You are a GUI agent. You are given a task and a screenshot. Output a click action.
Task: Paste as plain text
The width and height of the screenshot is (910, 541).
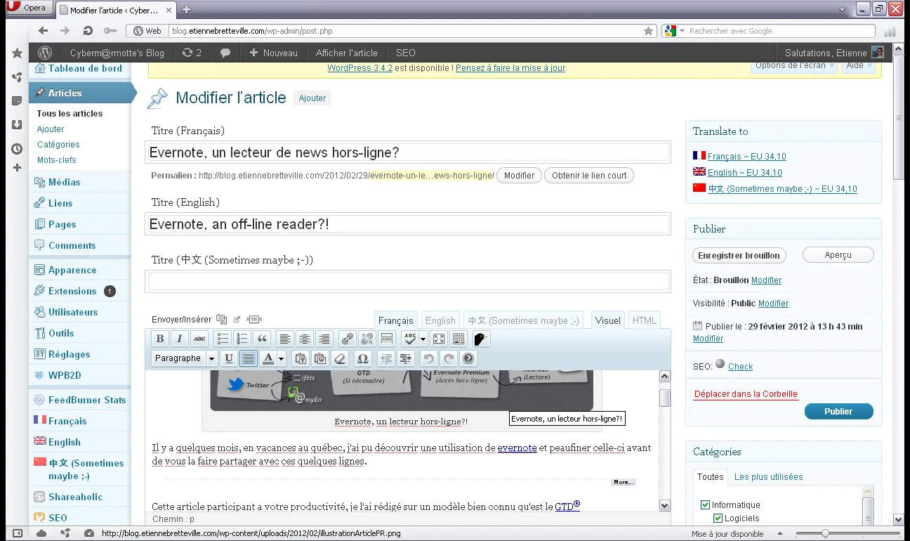(x=301, y=358)
